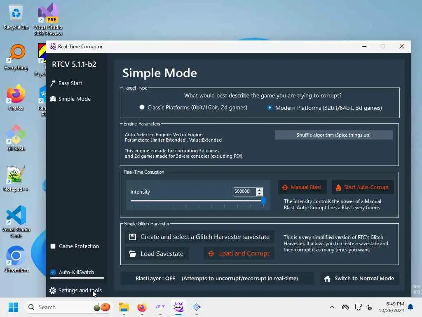Select Classic Platforms radio button
The width and height of the screenshot is (422, 317).
[142, 107]
